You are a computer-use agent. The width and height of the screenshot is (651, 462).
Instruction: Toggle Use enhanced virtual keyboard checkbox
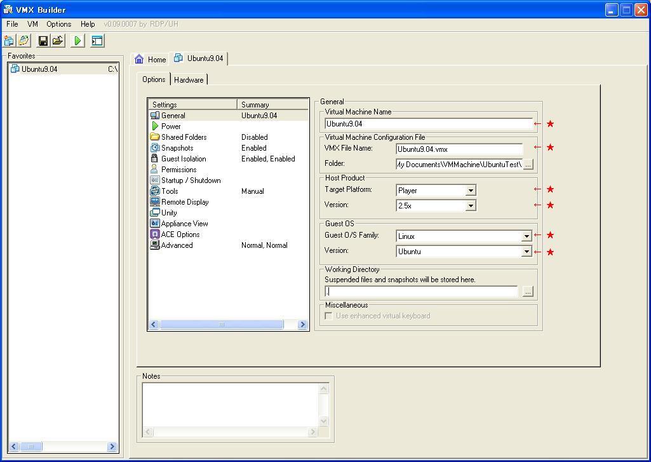[x=328, y=316]
